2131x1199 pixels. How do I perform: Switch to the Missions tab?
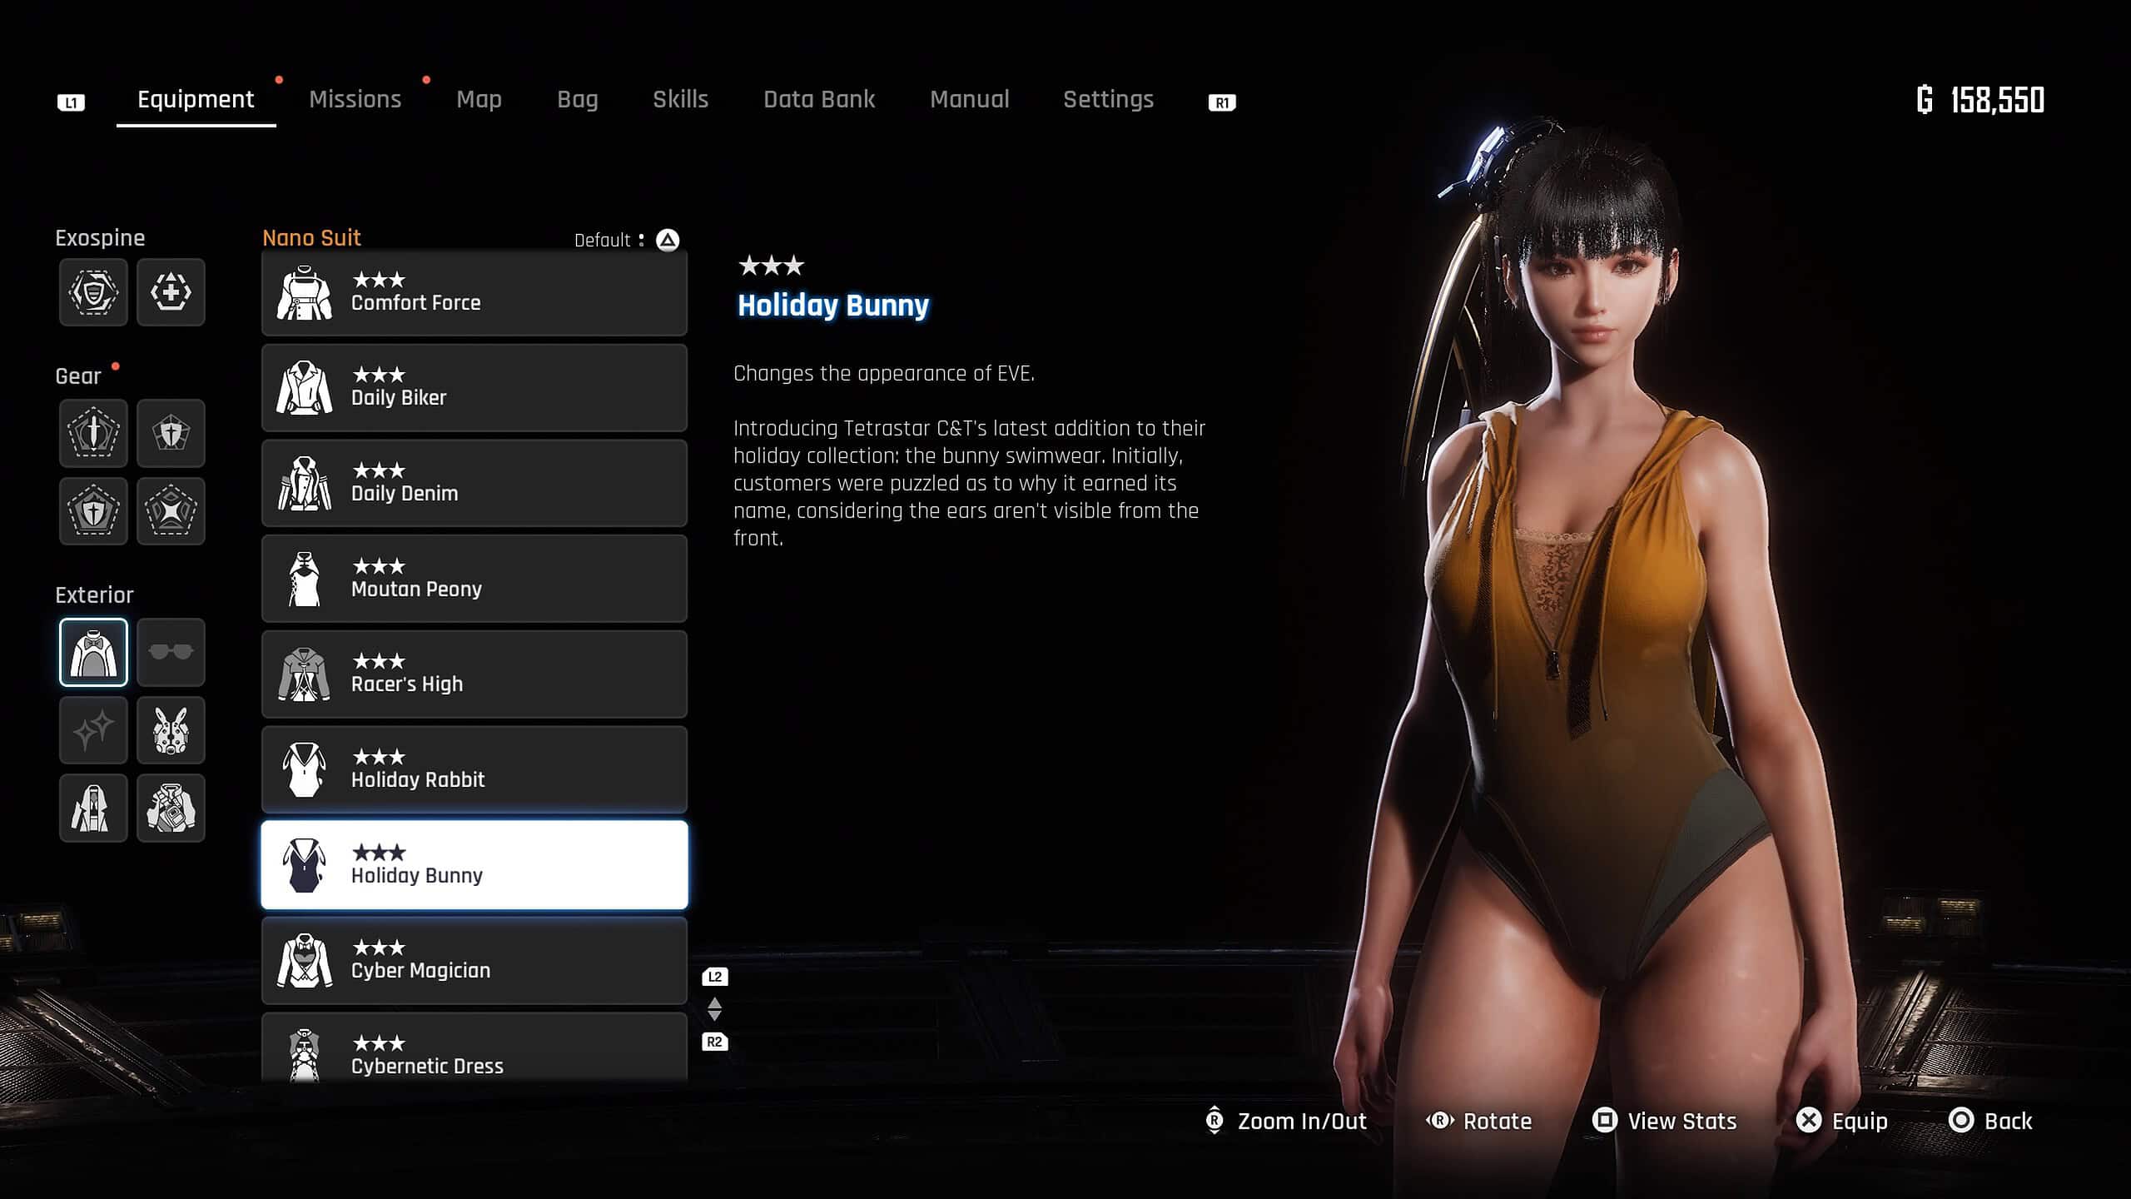pos(355,99)
